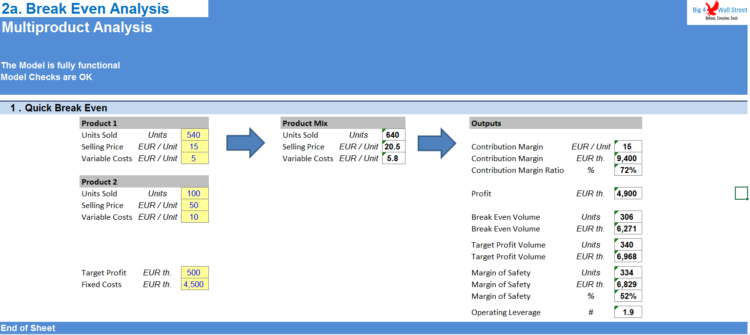
Task: Select the 'Product 1' header cell
Action: pos(144,123)
